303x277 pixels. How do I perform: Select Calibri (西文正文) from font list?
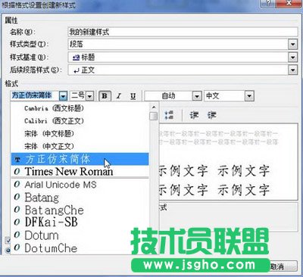pos(80,121)
